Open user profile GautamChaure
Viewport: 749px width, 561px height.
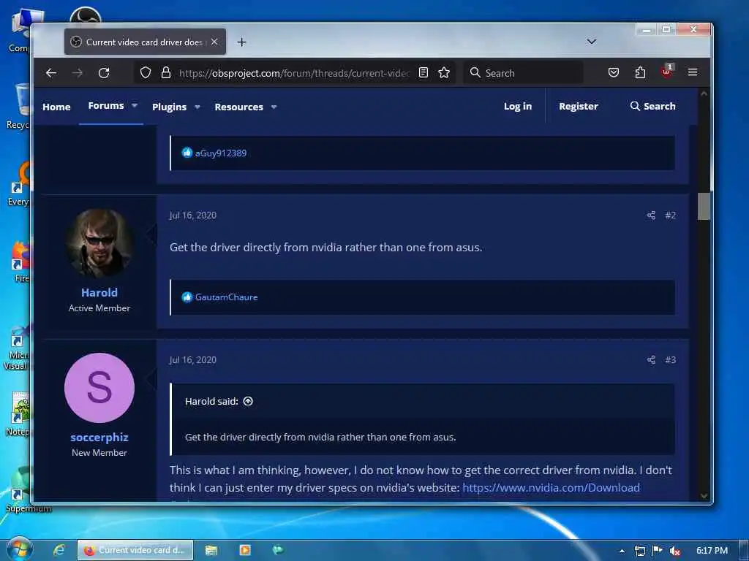[227, 297]
